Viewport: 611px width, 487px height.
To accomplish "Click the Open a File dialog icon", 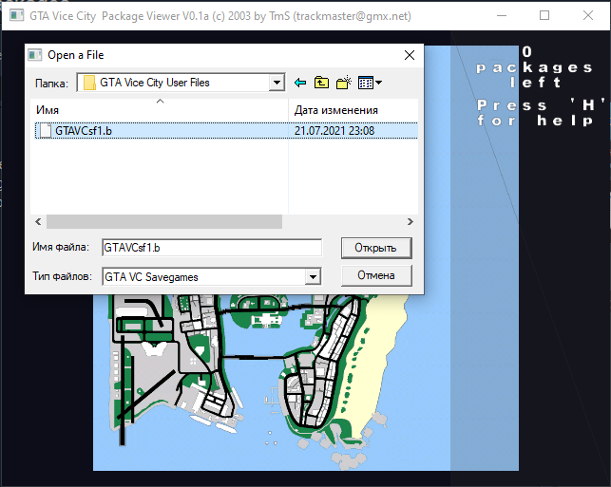I will (34, 55).
